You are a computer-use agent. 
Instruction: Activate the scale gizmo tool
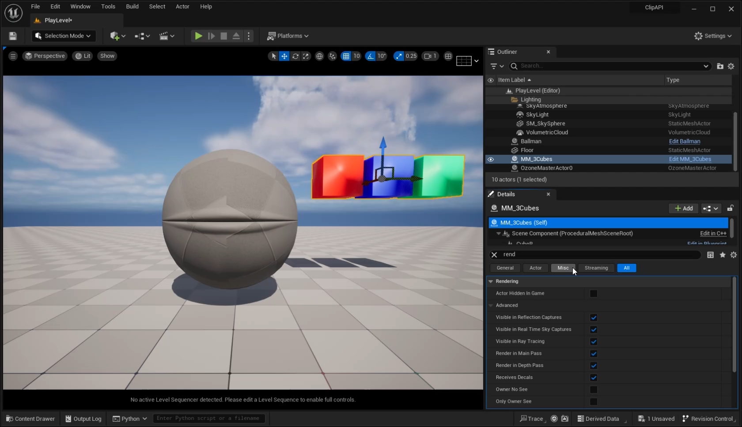(306, 56)
